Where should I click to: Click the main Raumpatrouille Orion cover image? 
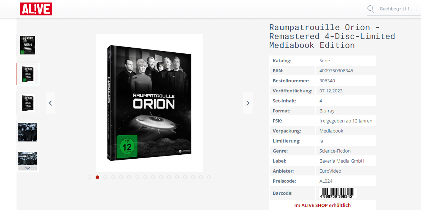click(x=149, y=103)
